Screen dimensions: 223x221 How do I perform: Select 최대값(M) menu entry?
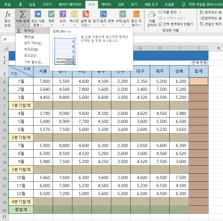pos(33,49)
